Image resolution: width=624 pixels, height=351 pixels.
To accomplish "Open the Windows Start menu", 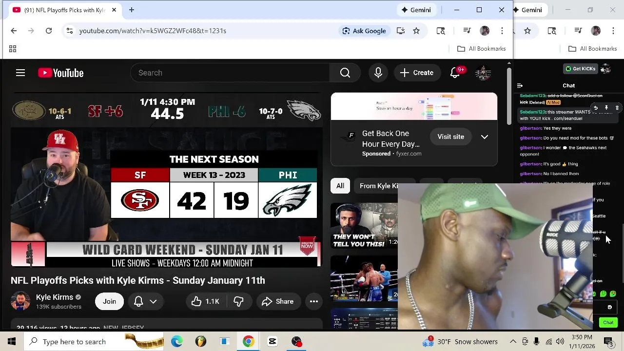I will click(12, 341).
